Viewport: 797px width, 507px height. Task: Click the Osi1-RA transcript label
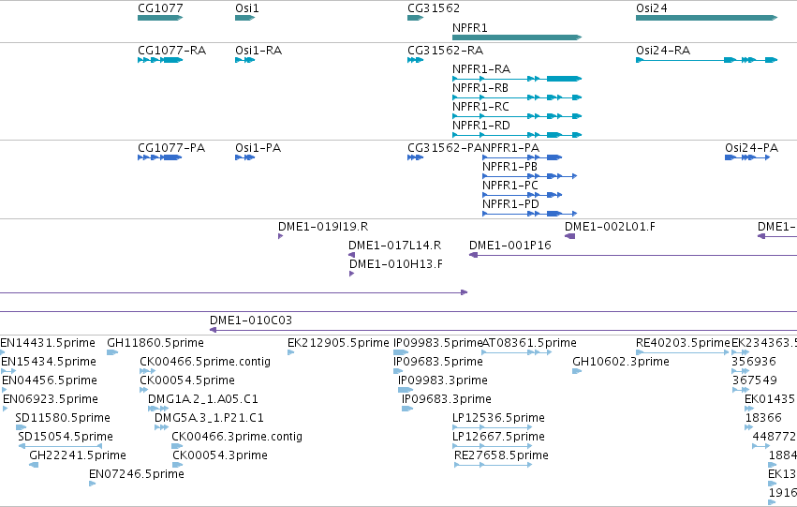pos(258,51)
